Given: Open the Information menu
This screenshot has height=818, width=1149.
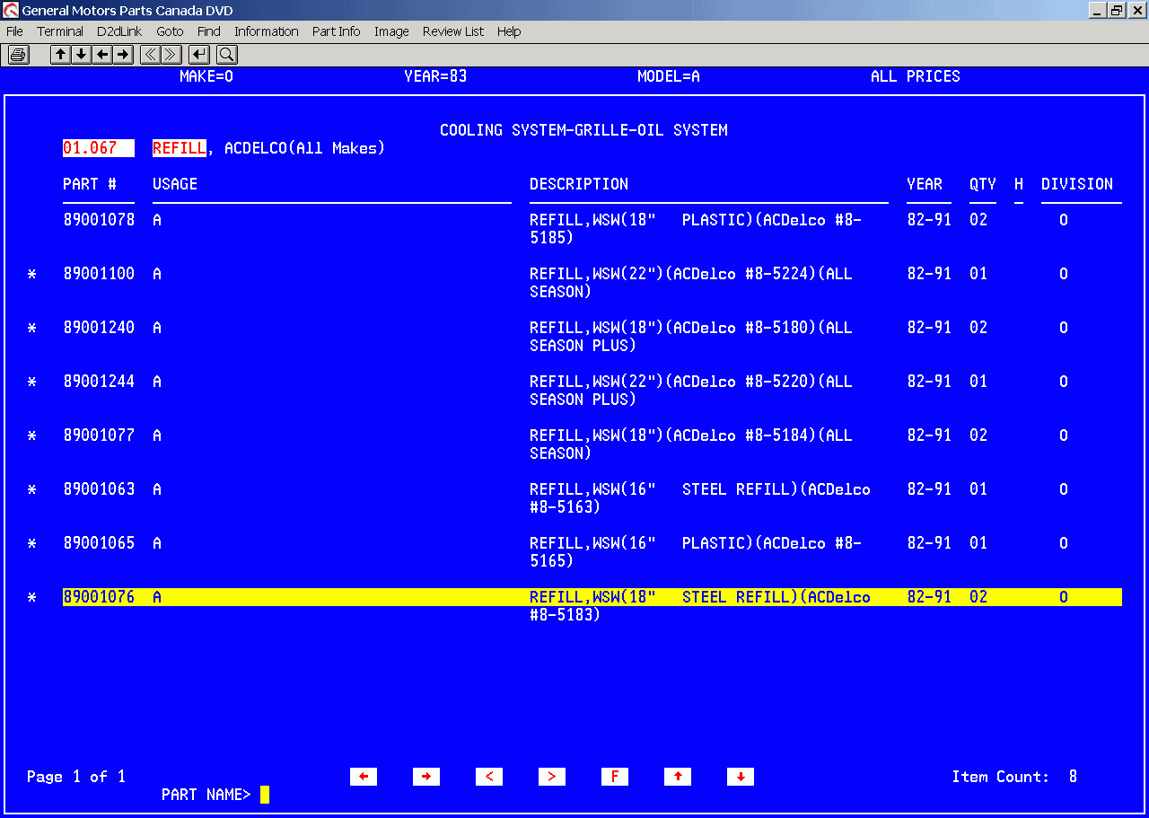Looking at the screenshot, I should click(x=267, y=31).
